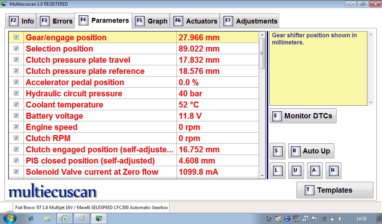
Task: Click the parameter list scrollbar thumb
Action: pos(262,54)
